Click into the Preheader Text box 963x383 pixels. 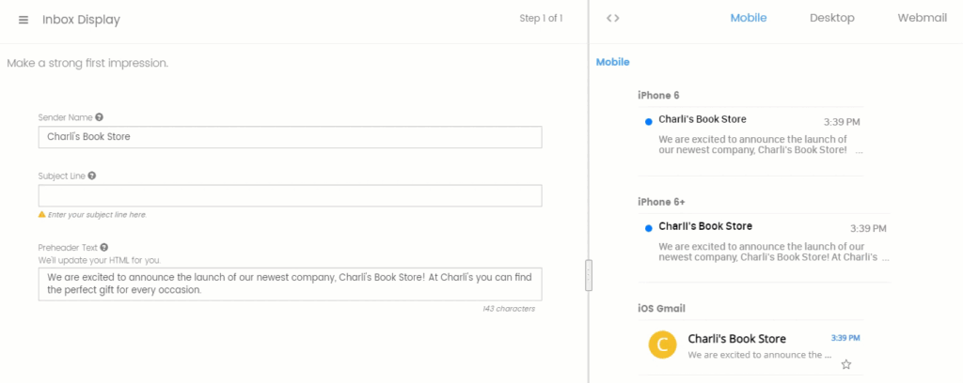(290, 283)
